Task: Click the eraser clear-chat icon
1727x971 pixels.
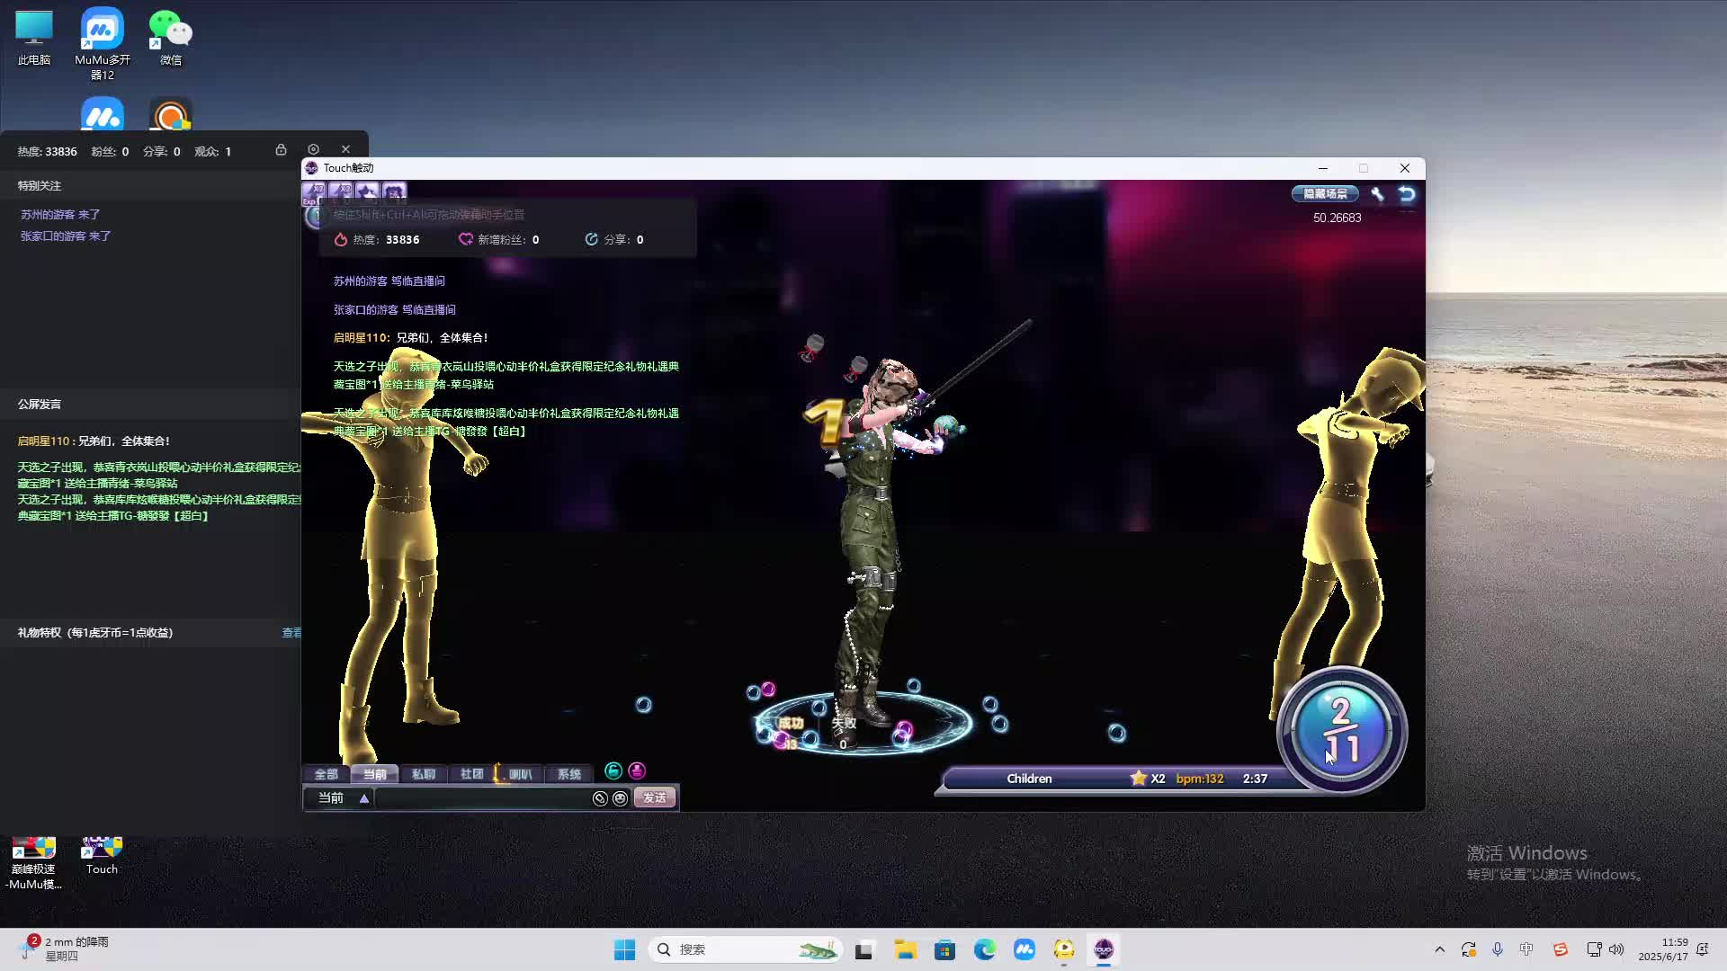Action: tap(600, 798)
